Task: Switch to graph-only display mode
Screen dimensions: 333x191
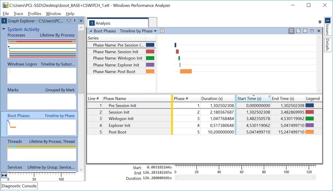Action: (x=298, y=31)
